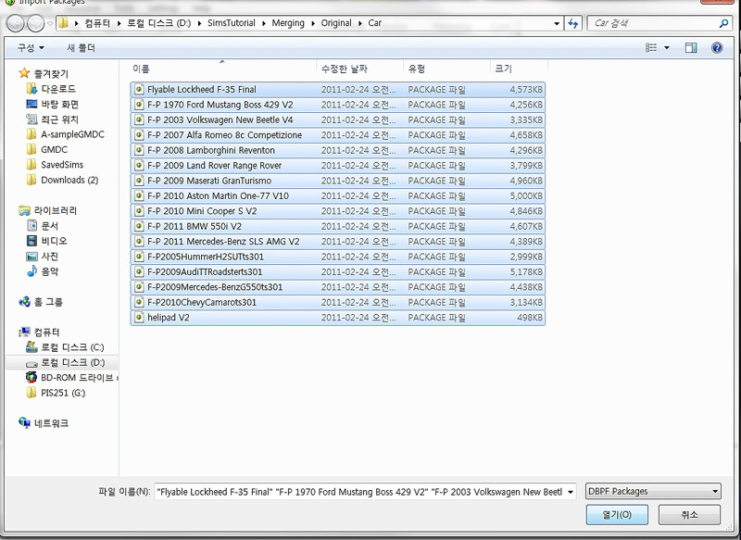Expand the arrow after Original in path
The height and width of the screenshot is (540, 741).
(359, 23)
